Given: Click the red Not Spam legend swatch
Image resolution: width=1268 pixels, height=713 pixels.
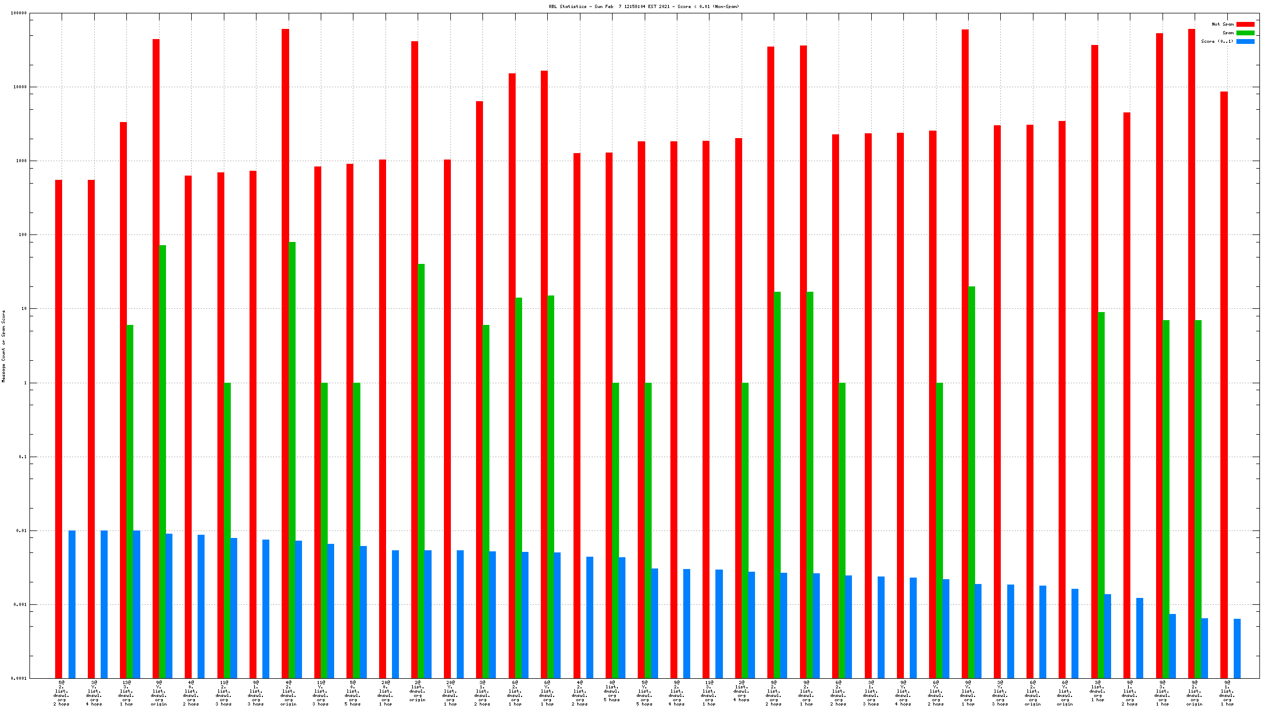Looking at the screenshot, I should [x=1245, y=24].
